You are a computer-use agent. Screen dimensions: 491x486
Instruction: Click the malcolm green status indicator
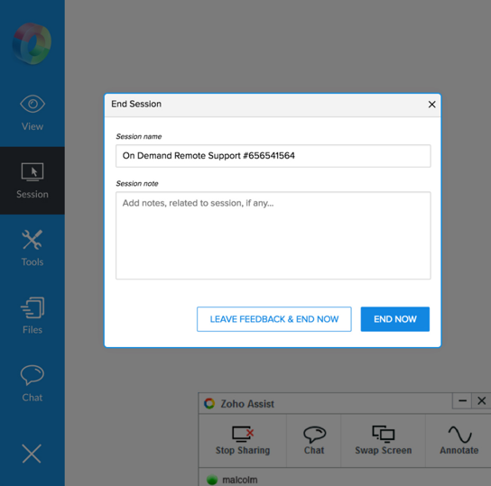(212, 480)
